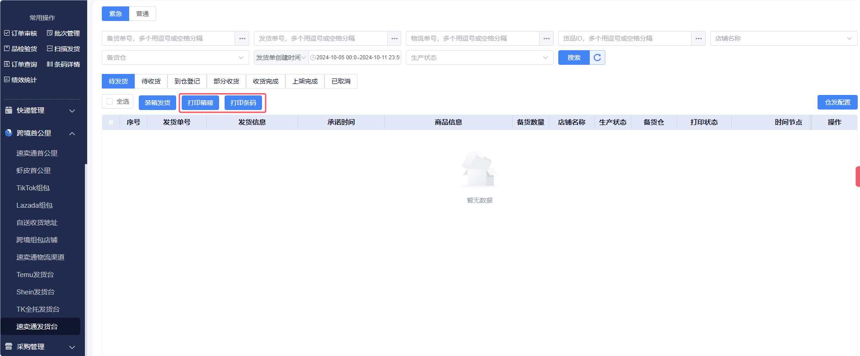Click the 时间节点 column header
The image size is (860, 356).
pyautogui.click(x=788, y=122)
